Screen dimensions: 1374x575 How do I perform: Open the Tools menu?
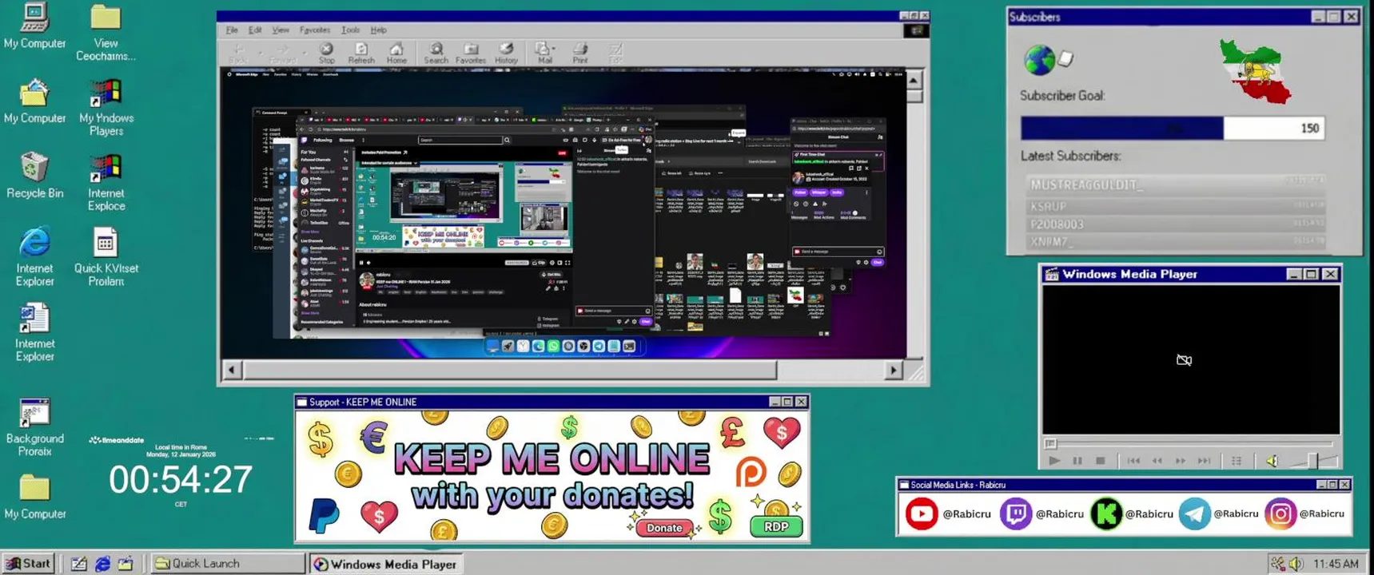350,30
